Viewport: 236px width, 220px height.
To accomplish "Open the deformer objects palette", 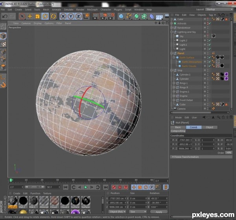I will pos(152,16).
